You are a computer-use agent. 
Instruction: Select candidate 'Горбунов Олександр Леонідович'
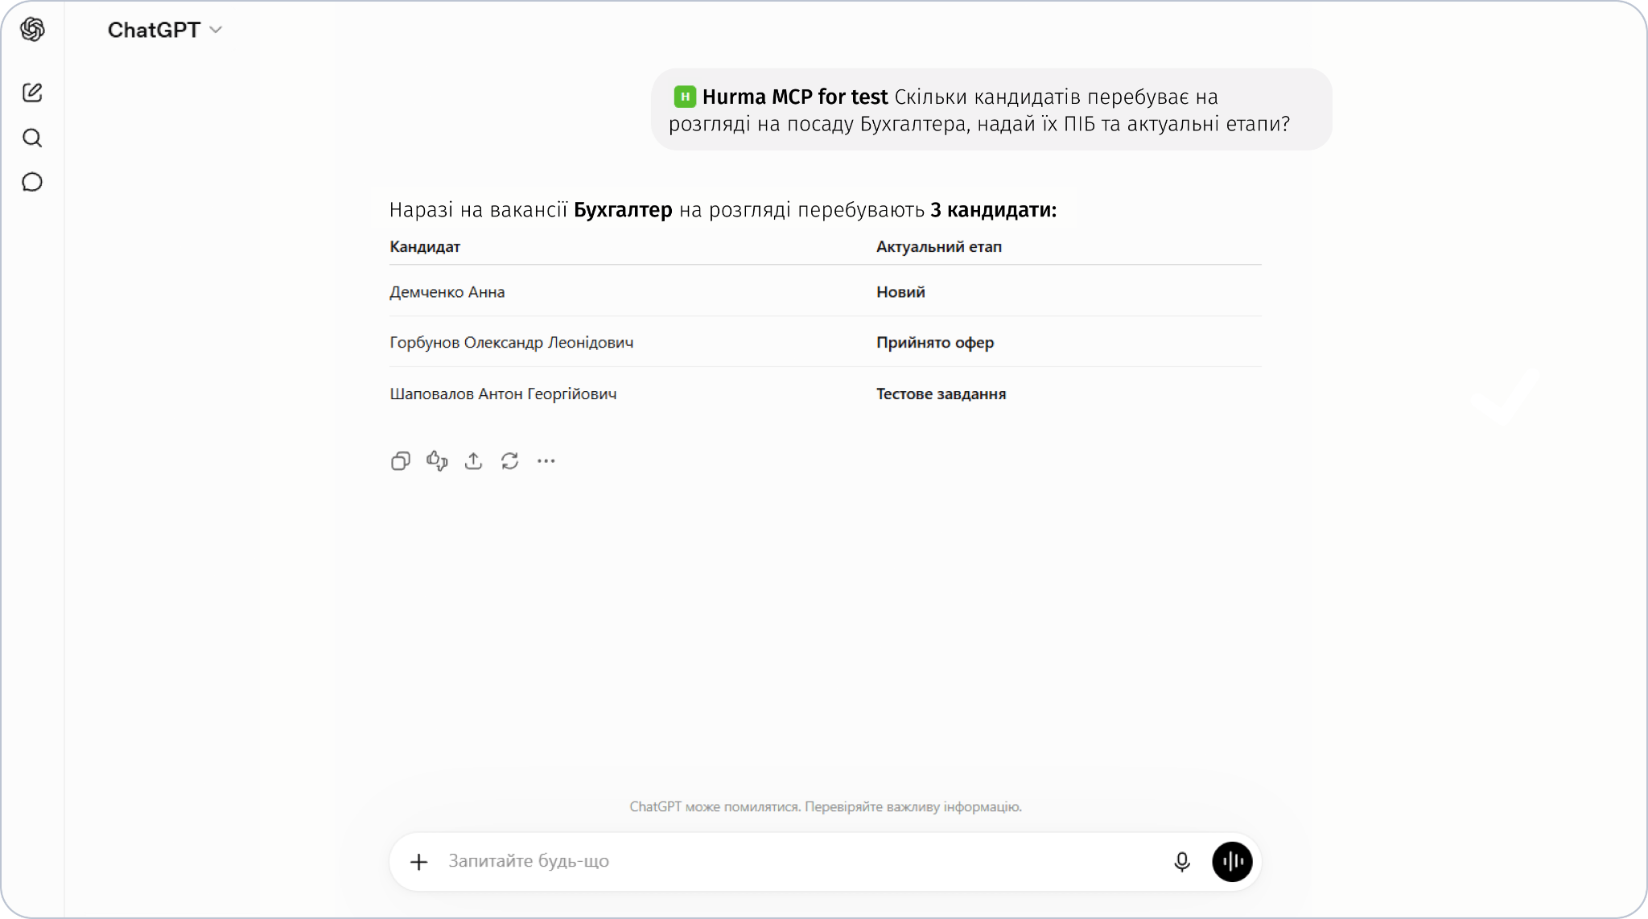point(512,343)
